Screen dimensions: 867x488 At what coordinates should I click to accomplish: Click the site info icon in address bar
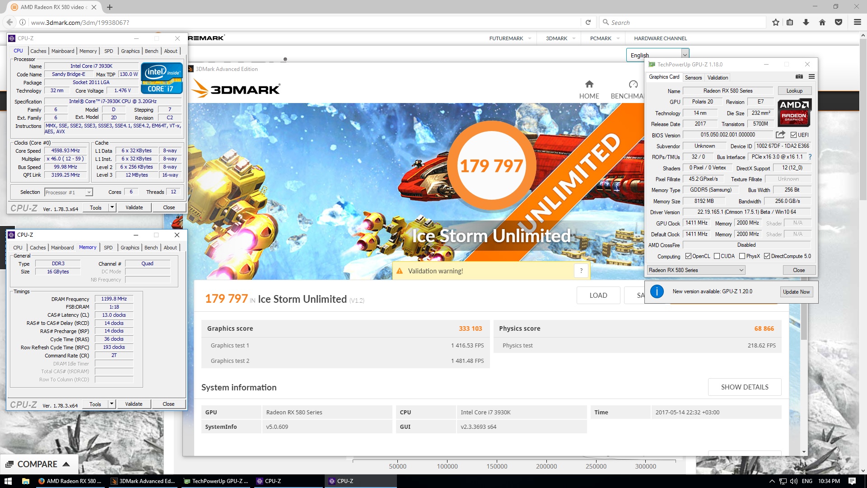[22, 22]
